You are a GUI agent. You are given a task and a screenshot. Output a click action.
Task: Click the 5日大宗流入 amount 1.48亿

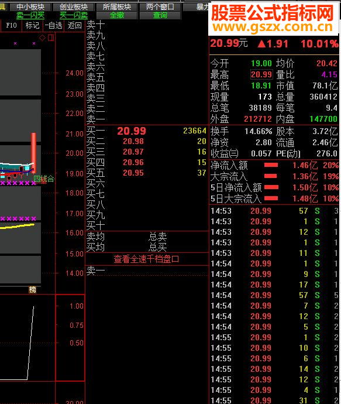coord(305,198)
